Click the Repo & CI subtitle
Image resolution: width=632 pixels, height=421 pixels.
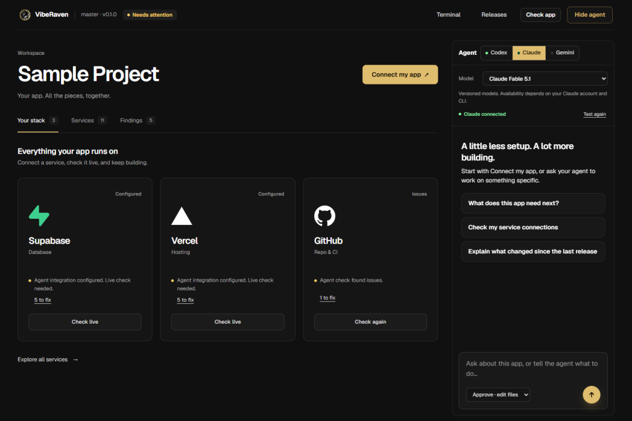click(x=326, y=252)
